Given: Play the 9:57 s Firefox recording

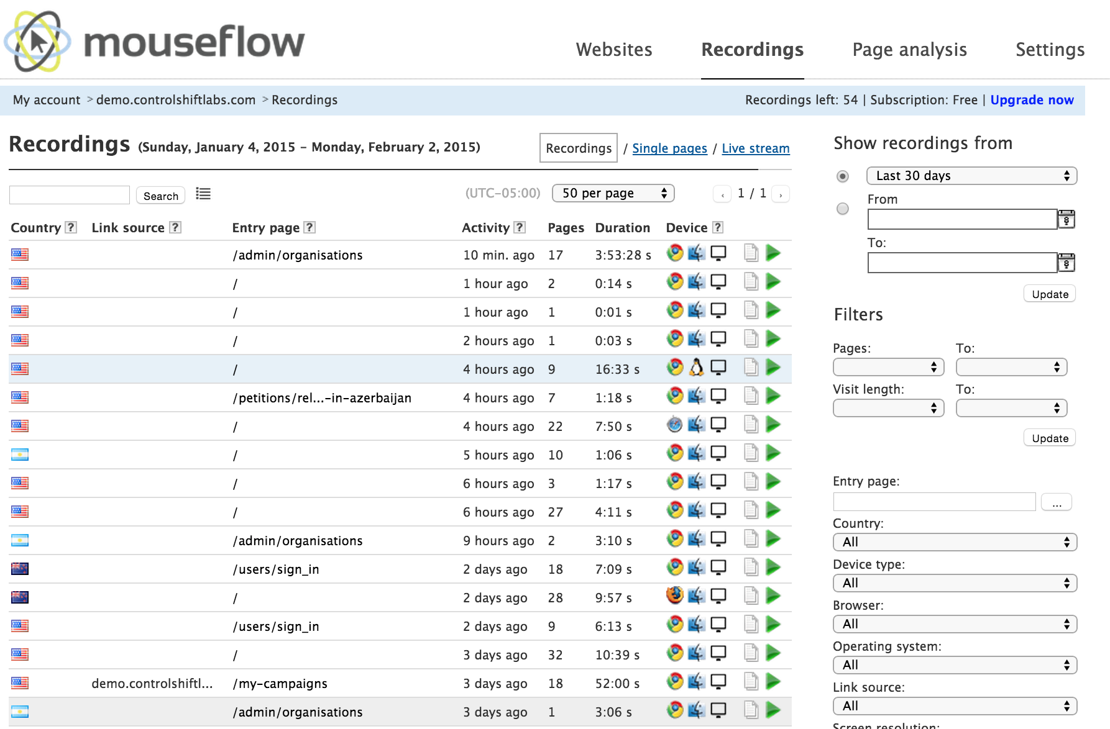Looking at the screenshot, I should point(773,596).
